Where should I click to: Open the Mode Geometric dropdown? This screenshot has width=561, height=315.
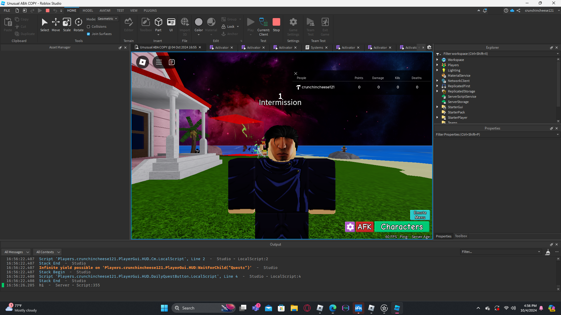108,19
